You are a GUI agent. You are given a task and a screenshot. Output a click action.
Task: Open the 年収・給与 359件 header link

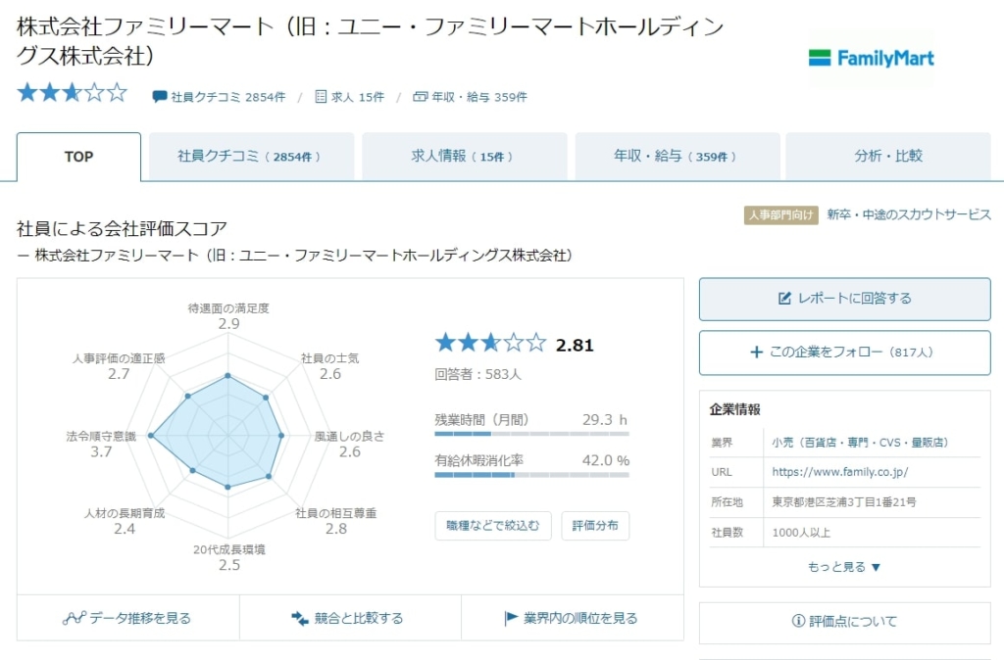(x=478, y=97)
